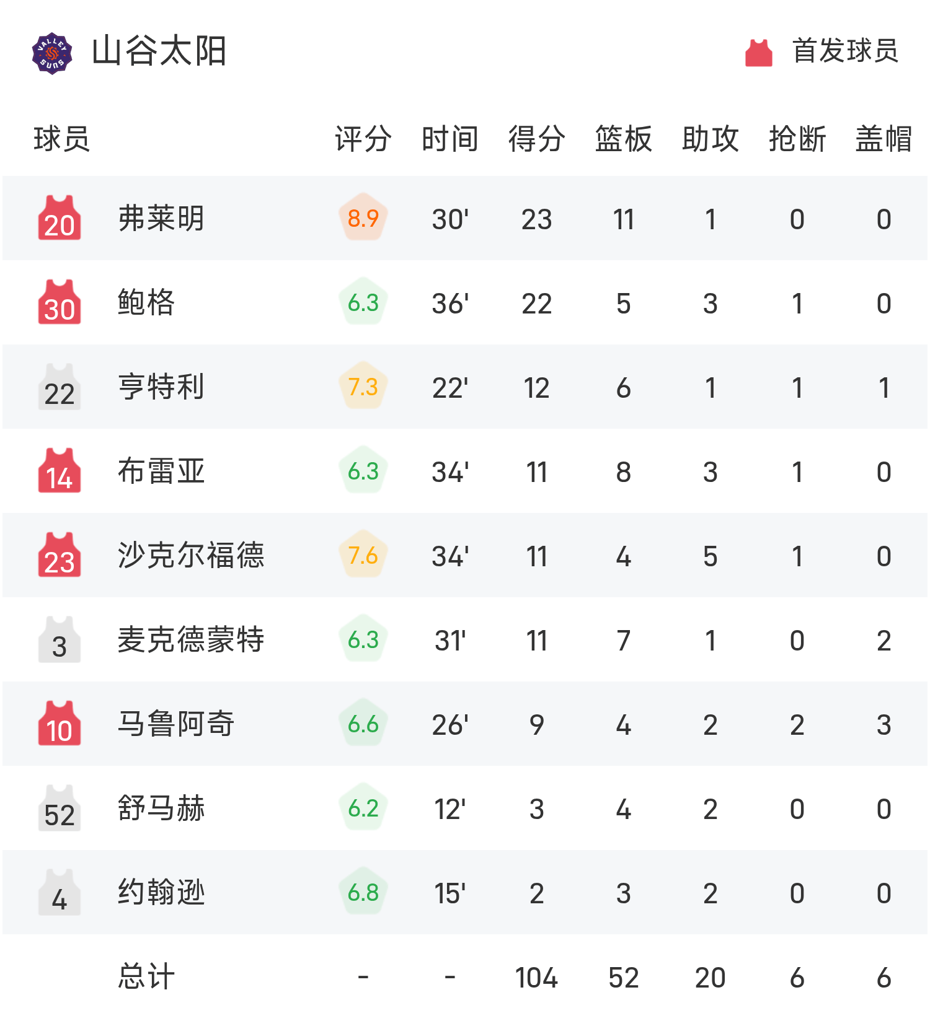Click gray jersey number 52 icon
The height and width of the screenshot is (1021, 930).
click(60, 808)
